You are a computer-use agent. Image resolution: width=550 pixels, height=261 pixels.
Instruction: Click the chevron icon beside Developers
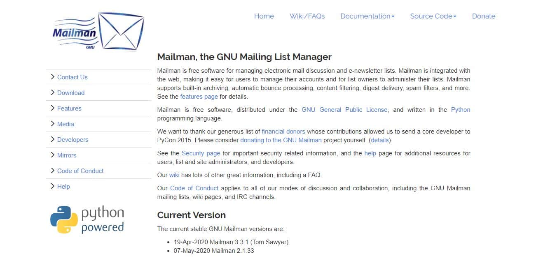52,139
